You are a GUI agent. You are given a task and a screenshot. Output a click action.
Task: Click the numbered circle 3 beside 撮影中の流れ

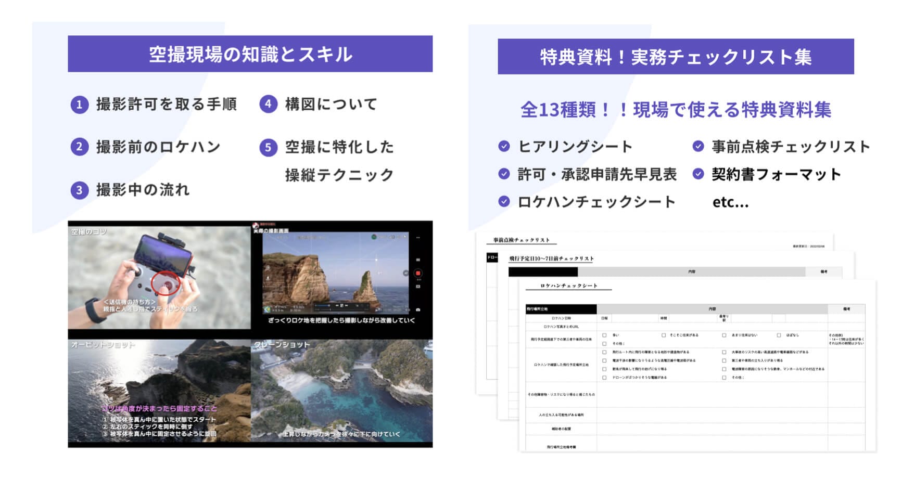[79, 190]
